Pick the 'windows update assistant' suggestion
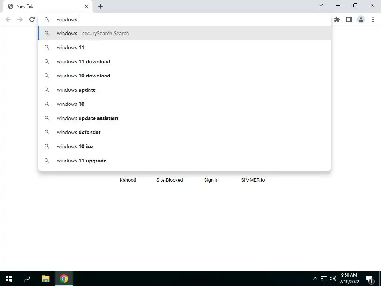This screenshot has width=381, height=286. click(185, 118)
